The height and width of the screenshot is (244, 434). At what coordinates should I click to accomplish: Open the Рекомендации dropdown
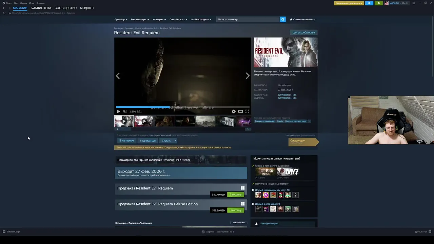point(140,20)
